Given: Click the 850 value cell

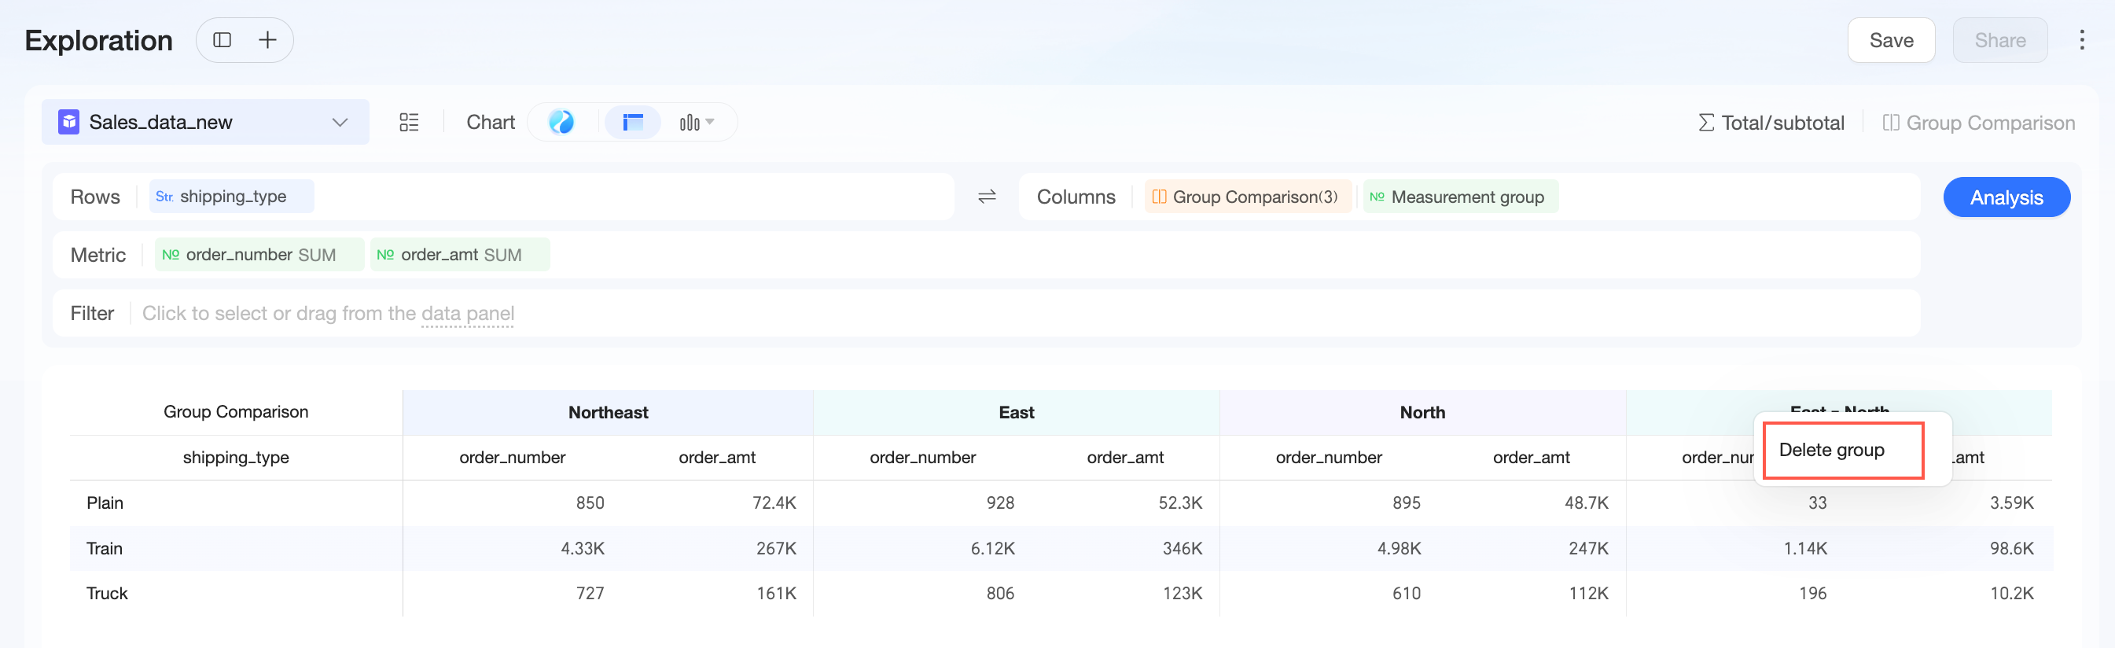Looking at the screenshot, I should point(590,503).
